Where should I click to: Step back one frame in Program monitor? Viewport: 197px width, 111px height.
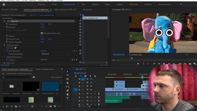point(159,64)
